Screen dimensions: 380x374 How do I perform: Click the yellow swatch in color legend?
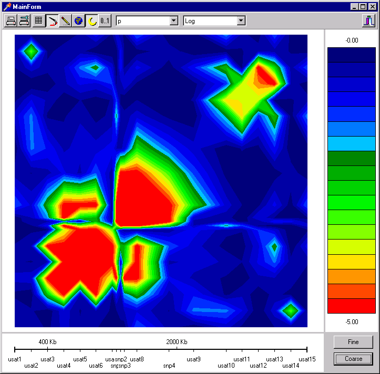[x=351, y=262]
